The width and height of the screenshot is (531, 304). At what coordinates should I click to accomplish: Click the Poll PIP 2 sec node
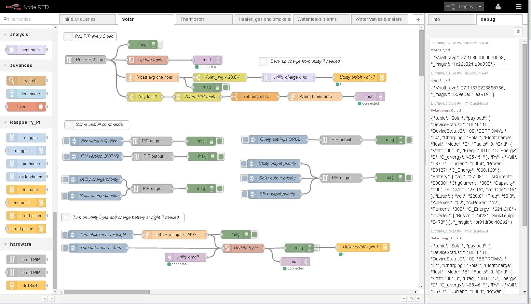click(x=86, y=59)
